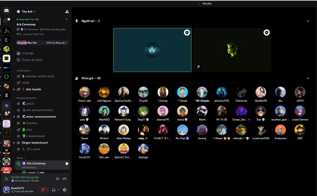Open the server folder icon
The height and width of the screenshot is (196, 317).
coord(7,105)
